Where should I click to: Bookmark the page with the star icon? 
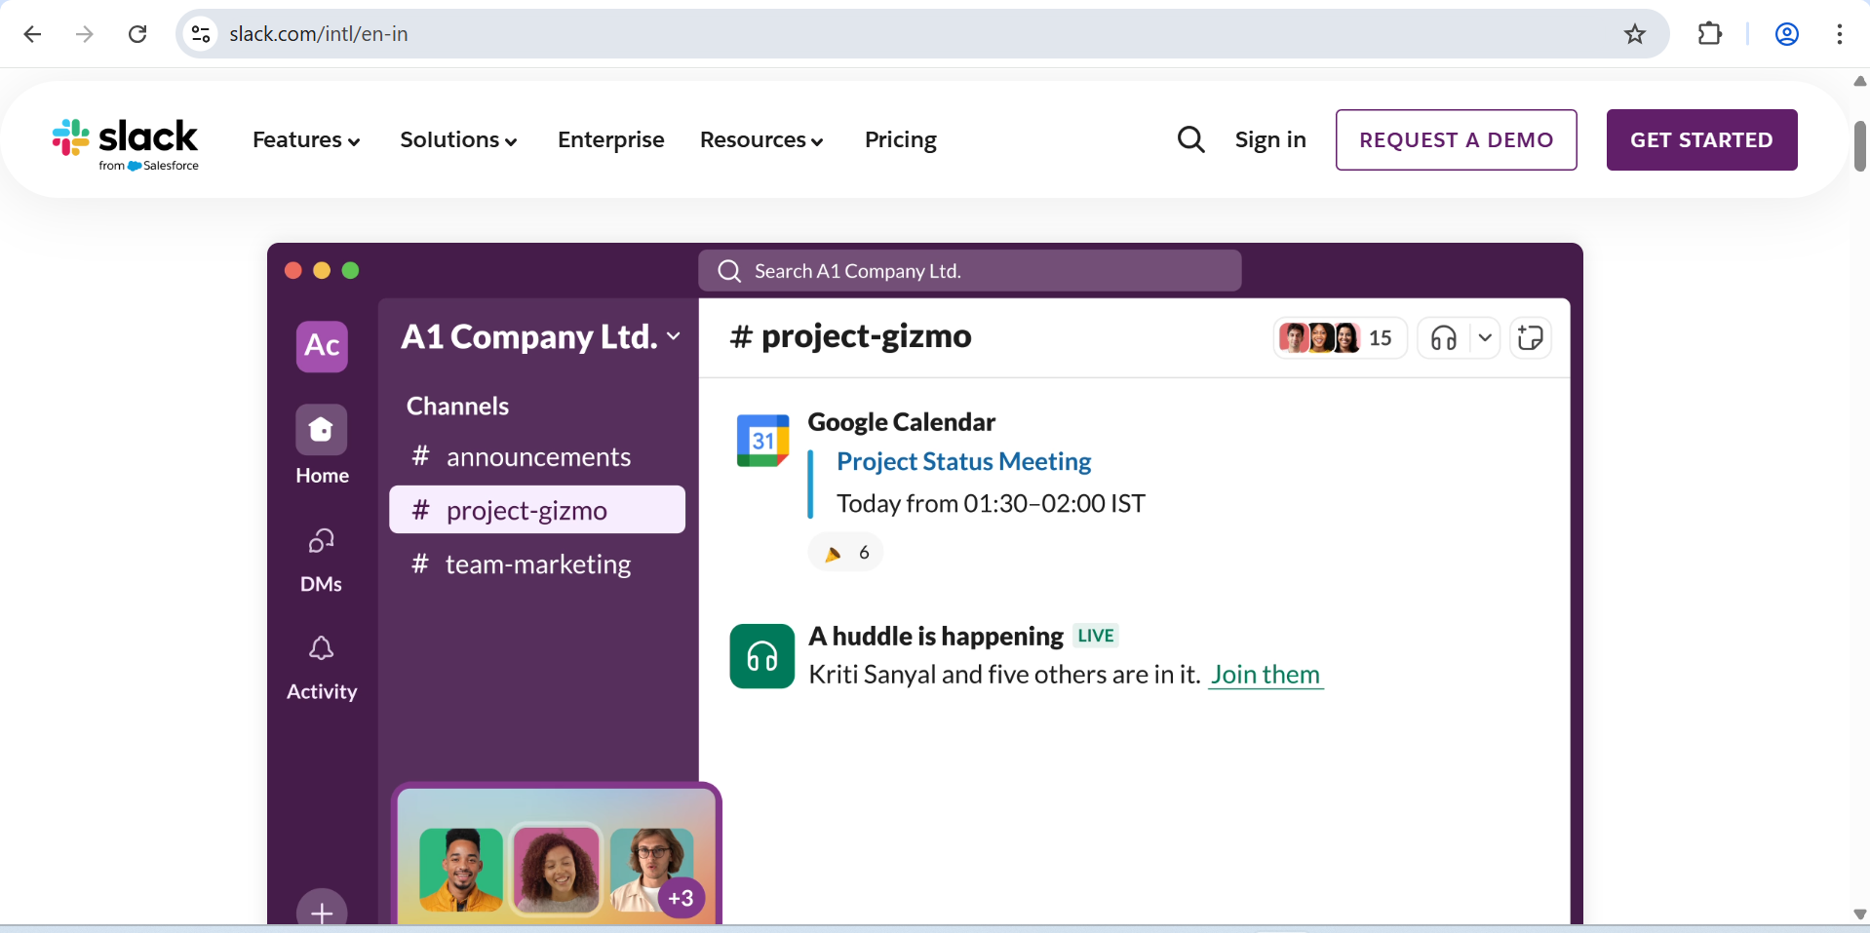[1634, 33]
